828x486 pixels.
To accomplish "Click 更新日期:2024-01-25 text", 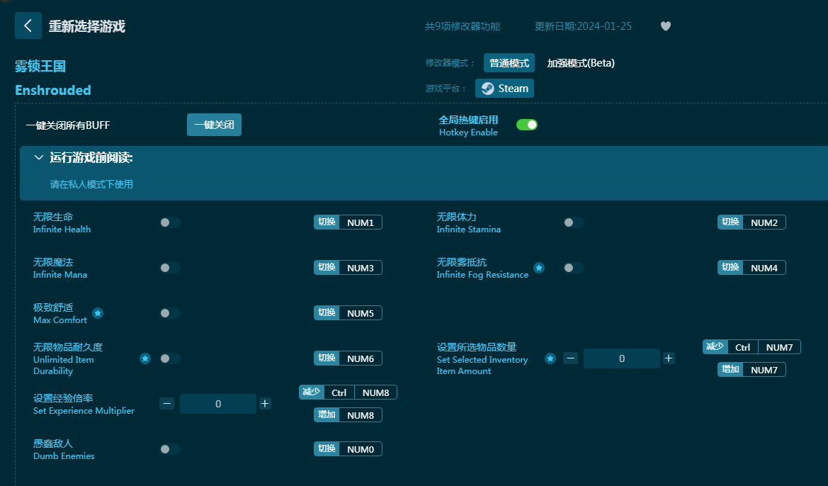I will tap(583, 26).
